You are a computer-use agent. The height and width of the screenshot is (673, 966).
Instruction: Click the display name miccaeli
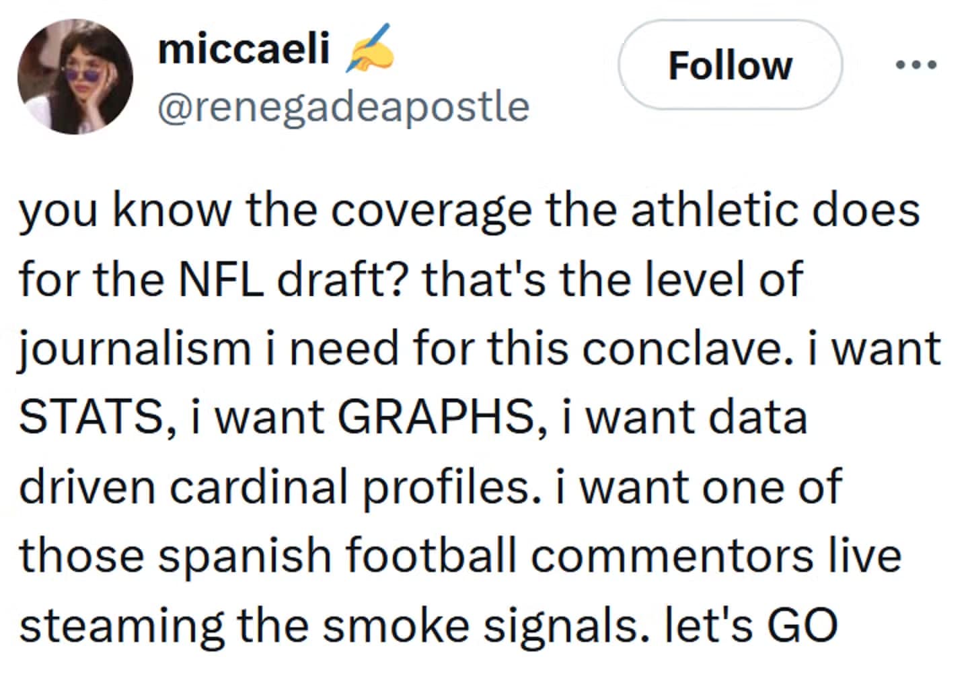(242, 46)
